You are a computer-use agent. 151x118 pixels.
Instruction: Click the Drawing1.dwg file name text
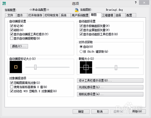coord(114,10)
